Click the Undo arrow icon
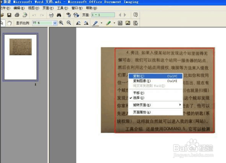Image resolution: width=226 pixels, height=163 pixels. tap(34, 15)
